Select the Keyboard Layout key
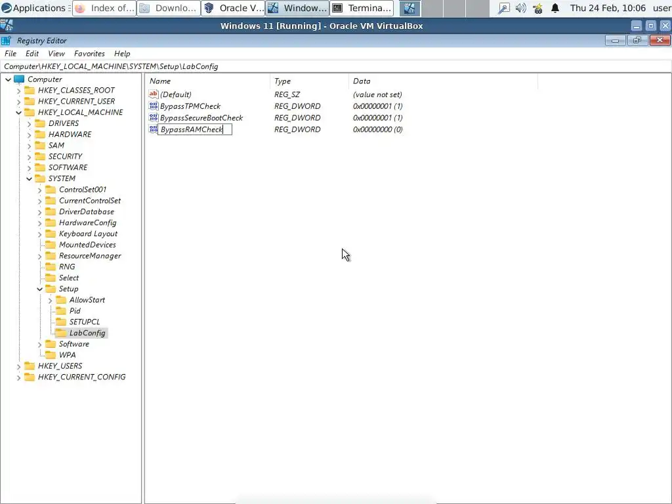The image size is (672, 504). (x=88, y=234)
